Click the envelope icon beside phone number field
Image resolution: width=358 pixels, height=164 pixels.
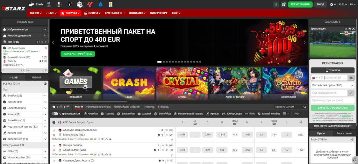351,78
